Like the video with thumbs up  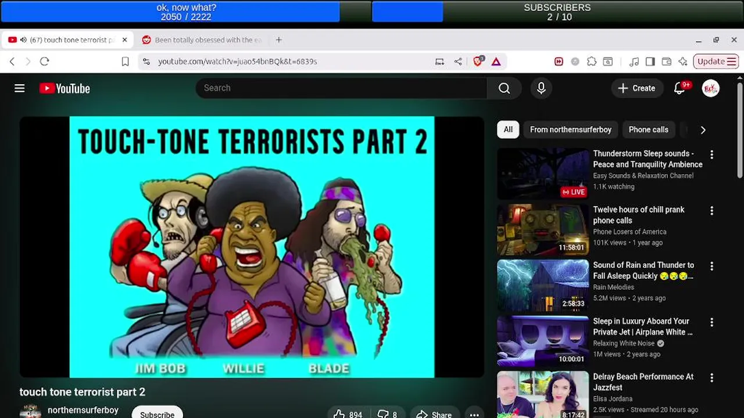pos(347,415)
